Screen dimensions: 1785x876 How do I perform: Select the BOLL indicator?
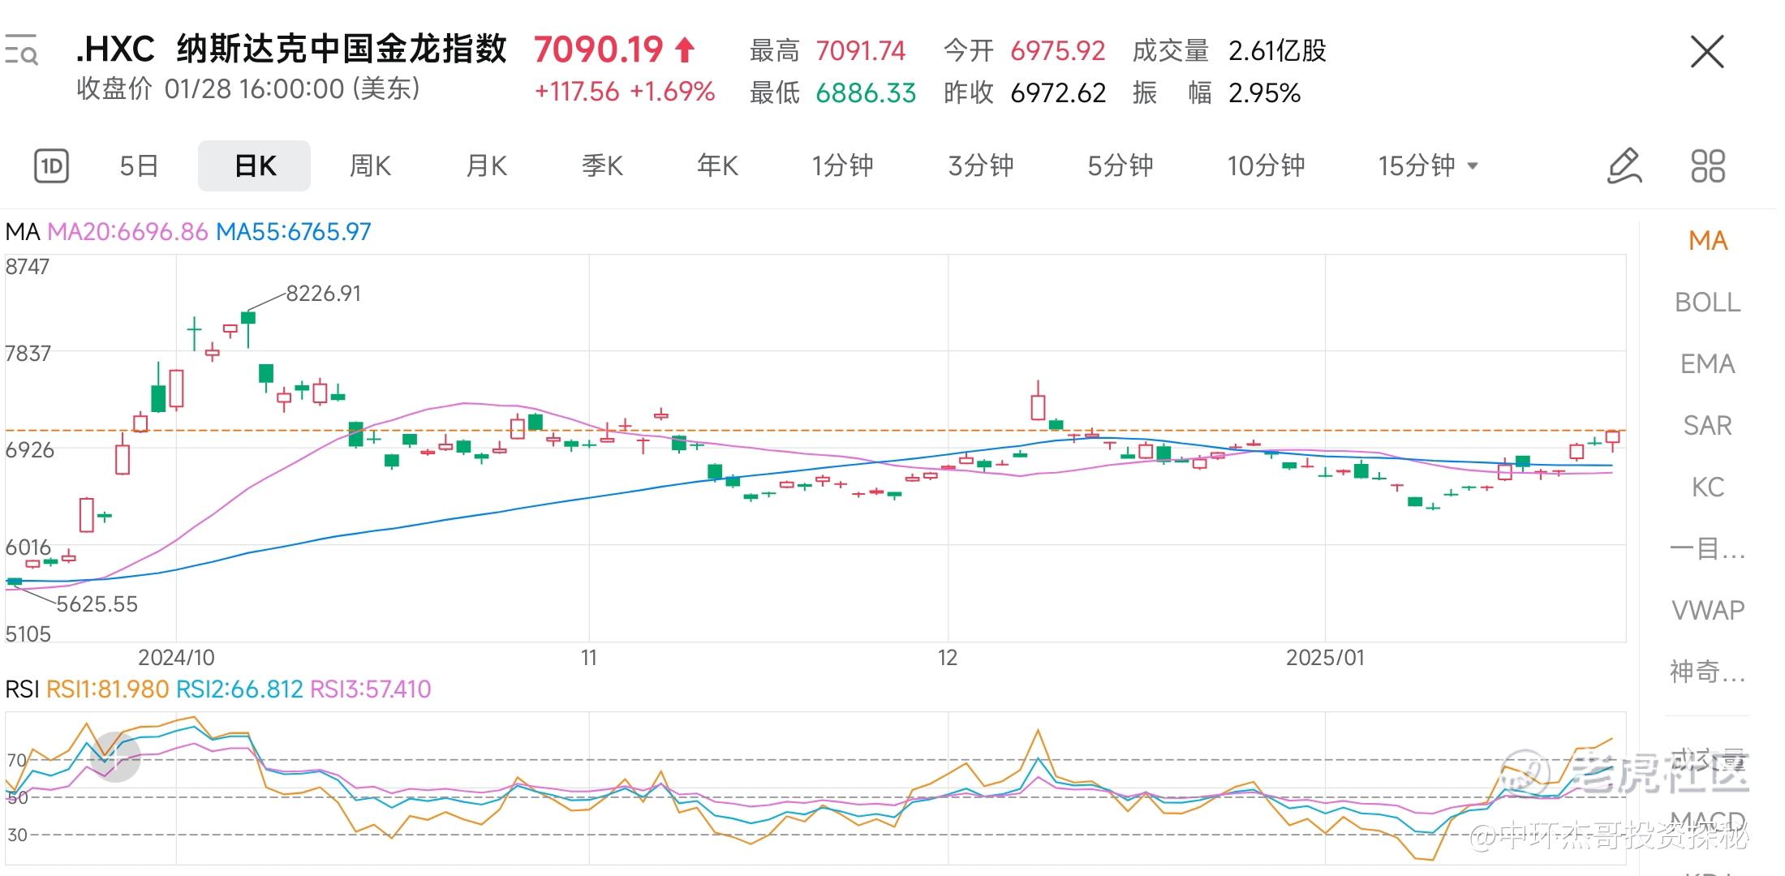tap(1708, 303)
